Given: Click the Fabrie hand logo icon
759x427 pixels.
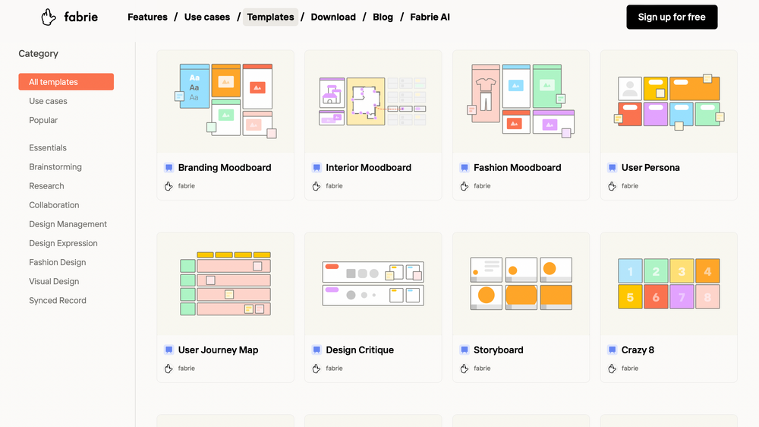Looking at the screenshot, I should (49, 17).
